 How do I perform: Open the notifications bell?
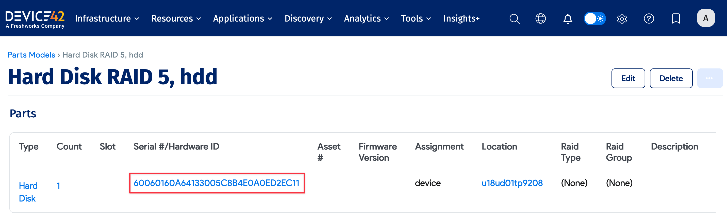(568, 19)
